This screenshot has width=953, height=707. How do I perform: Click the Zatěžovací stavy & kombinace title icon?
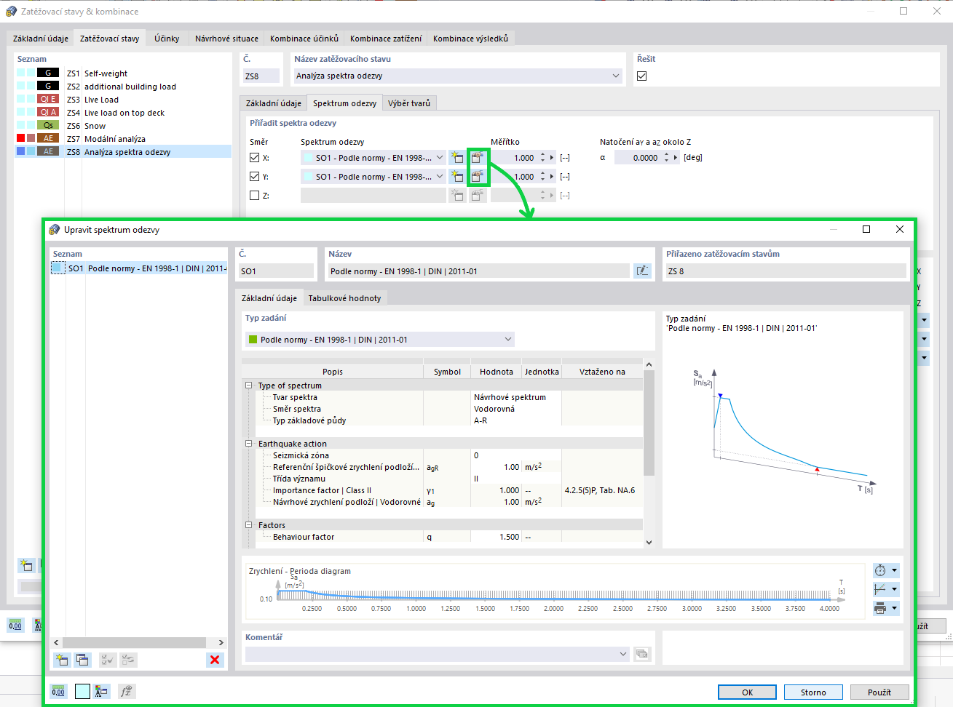[11, 12]
